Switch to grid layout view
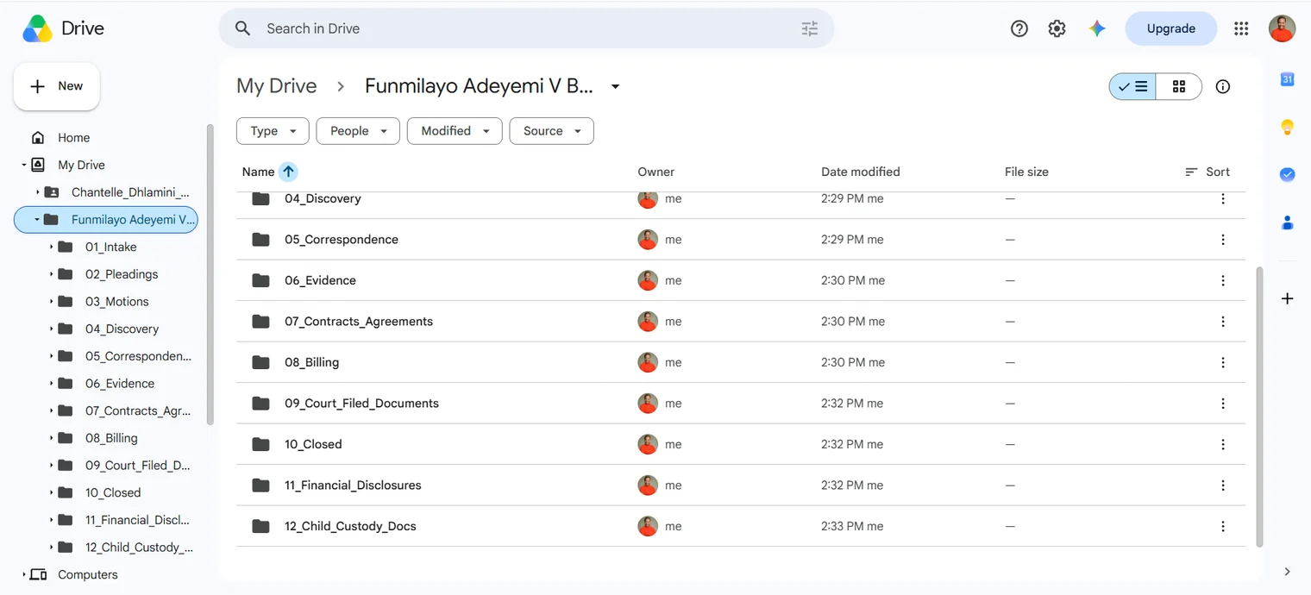1311x595 pixels. click(x=1179, y=86)
